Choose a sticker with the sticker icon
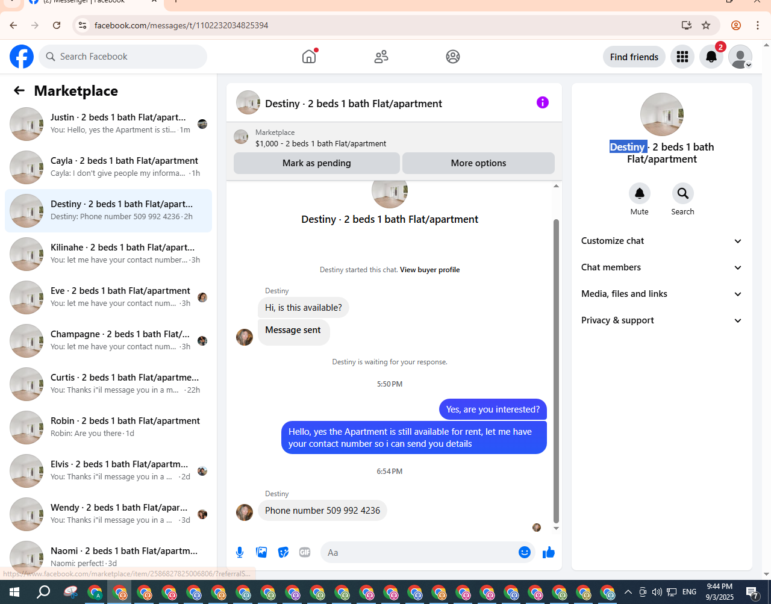 (283, 552)
